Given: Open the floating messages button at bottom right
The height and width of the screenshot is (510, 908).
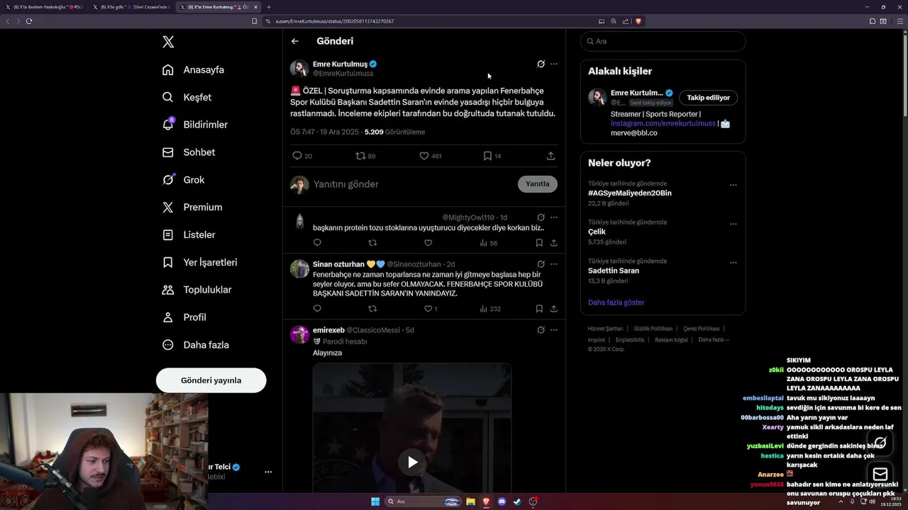Looking at the screenshot, I should [880, 474].
